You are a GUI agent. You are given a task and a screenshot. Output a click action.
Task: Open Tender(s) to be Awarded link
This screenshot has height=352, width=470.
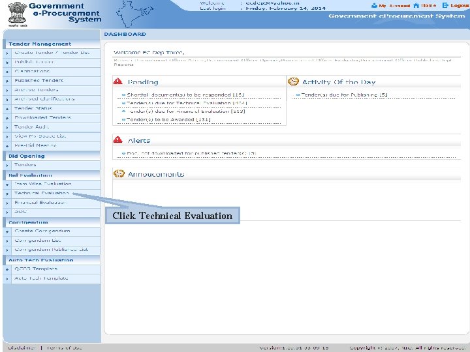(168, 119)
